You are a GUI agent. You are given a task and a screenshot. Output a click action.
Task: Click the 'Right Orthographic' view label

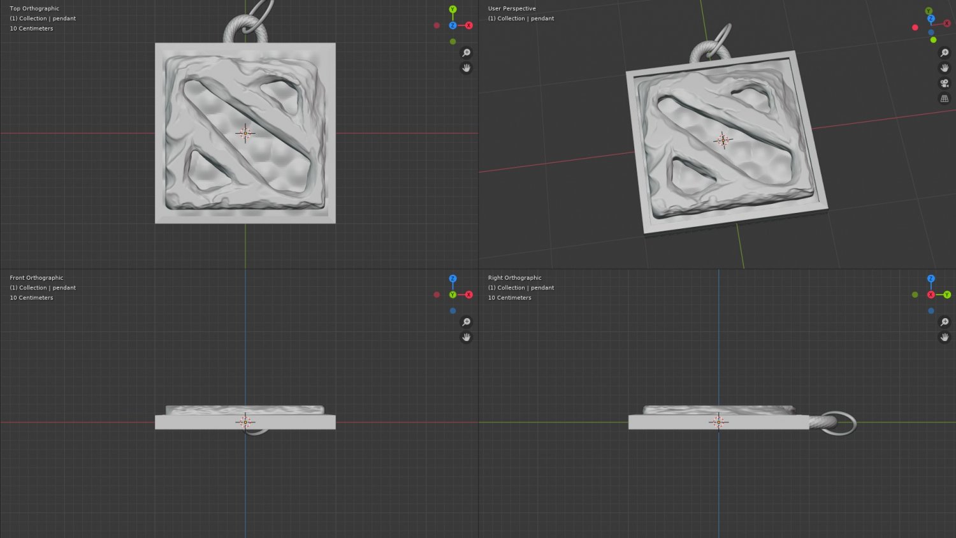click(x=515, y=278)
